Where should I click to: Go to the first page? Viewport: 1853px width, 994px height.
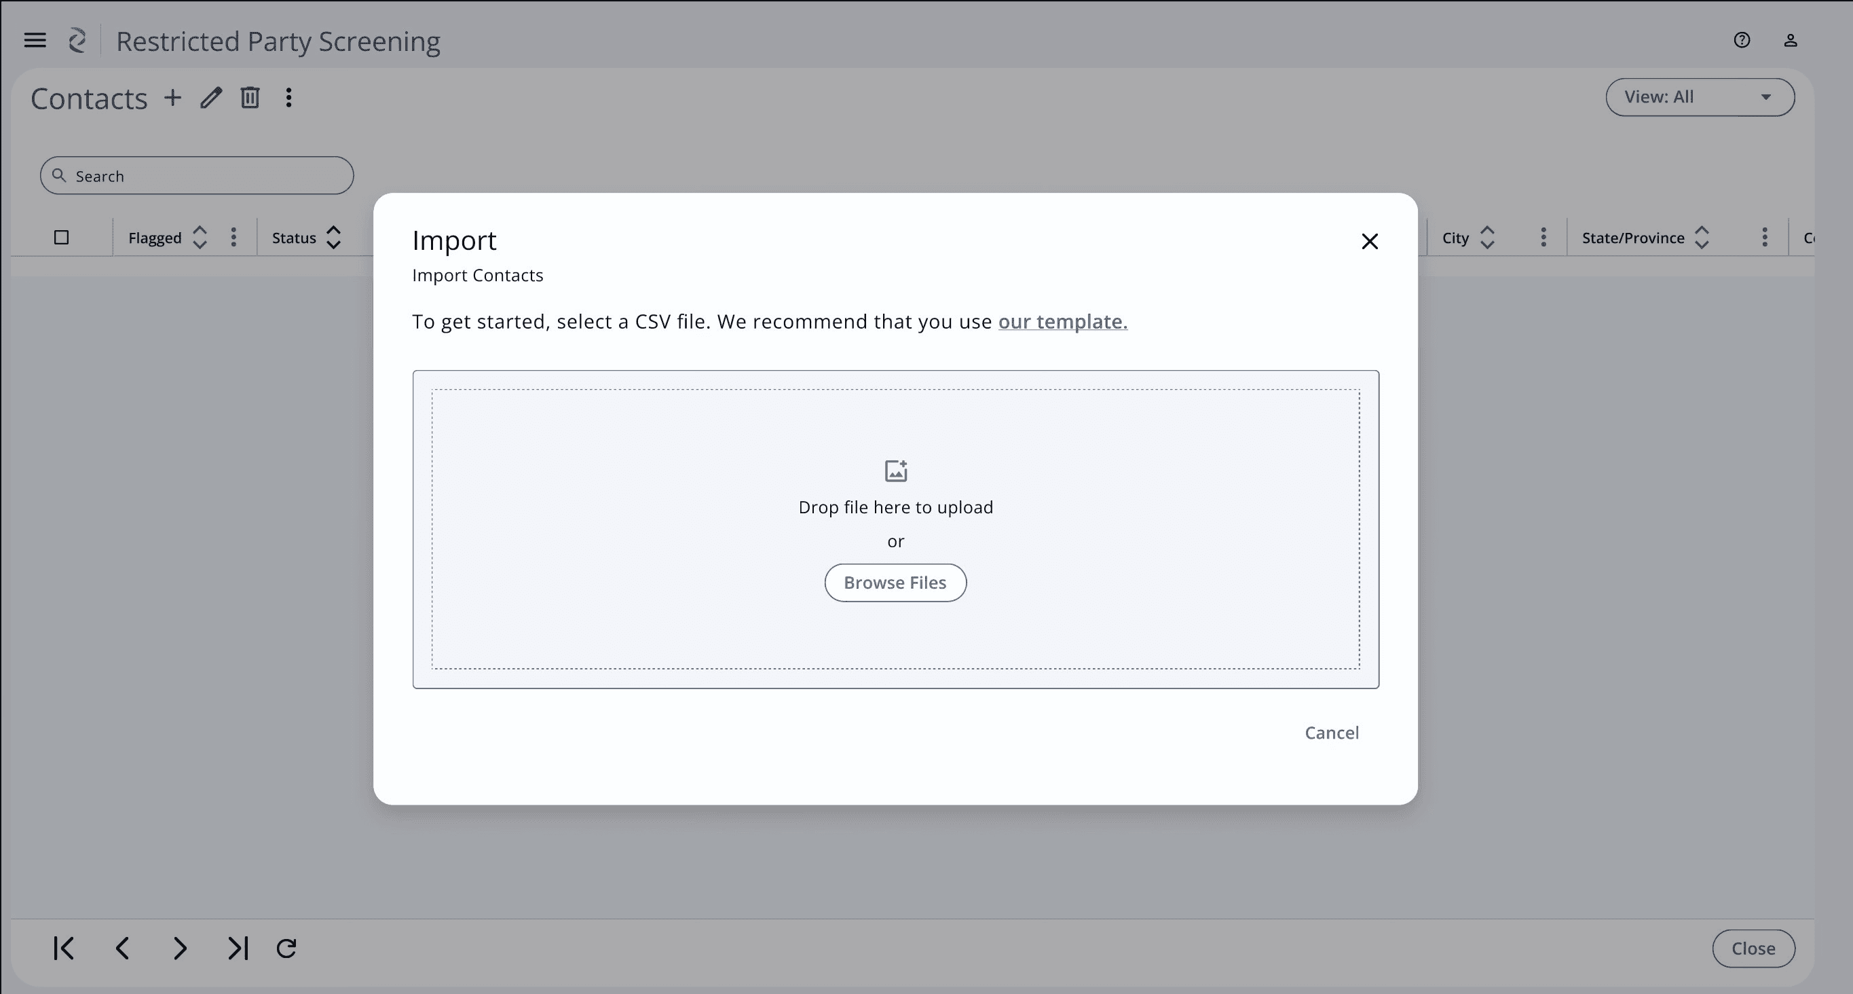coord(63,948)
